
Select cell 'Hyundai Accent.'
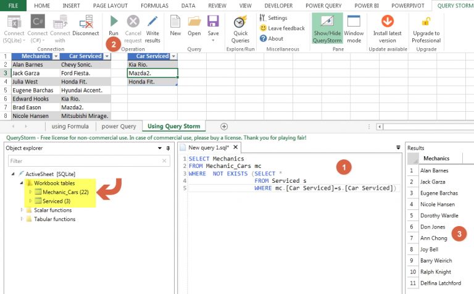click(x=86, y=90)
